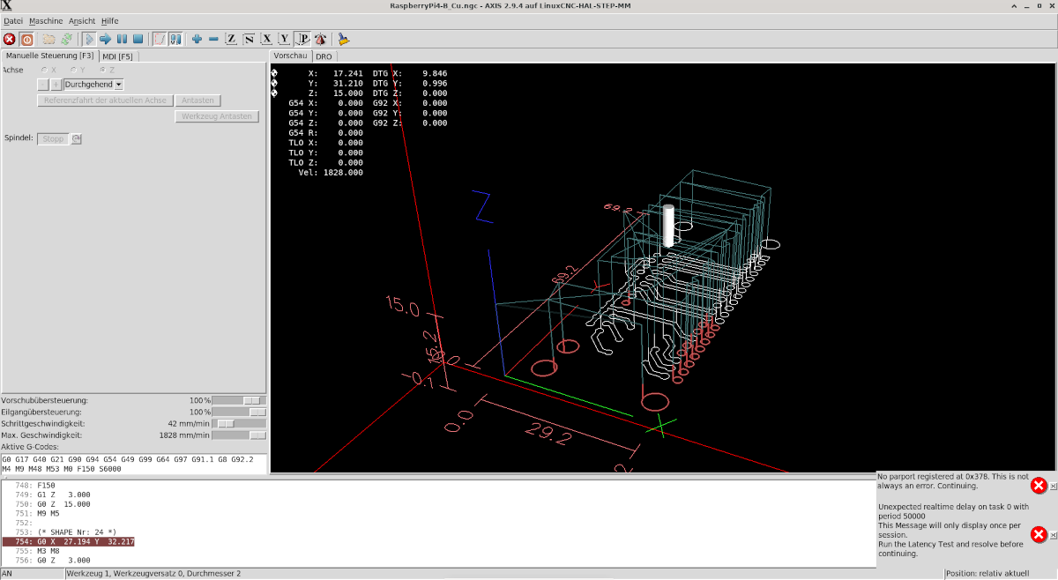Image resolution: width=1058 pixels, height=580 pixels.
Task: Switch to rotated Z view icon
Action: 249,39
